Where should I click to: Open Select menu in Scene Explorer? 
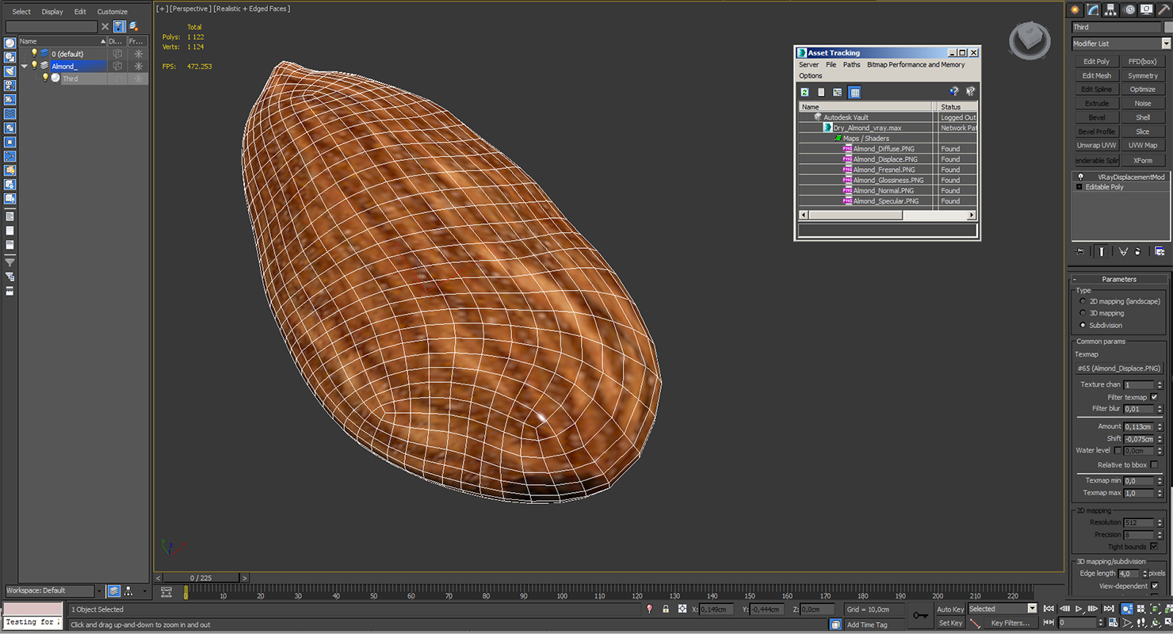coord(21,12)
